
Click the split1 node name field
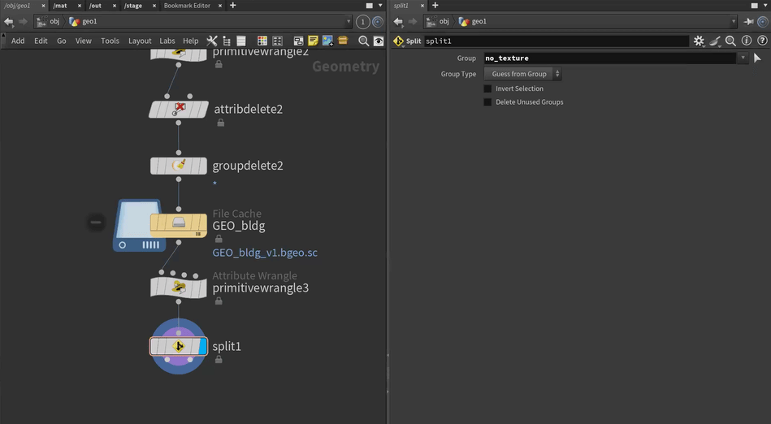click(x=557, y=41)
